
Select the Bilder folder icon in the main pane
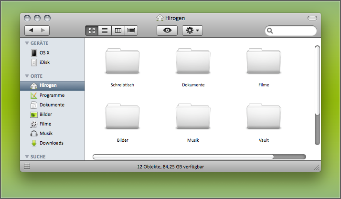point(122,116)
